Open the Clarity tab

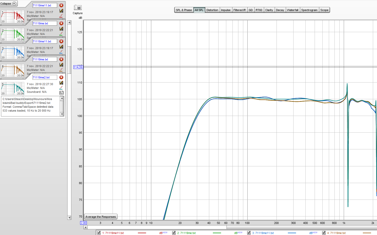pyautogui.click(x=269, y=10)
